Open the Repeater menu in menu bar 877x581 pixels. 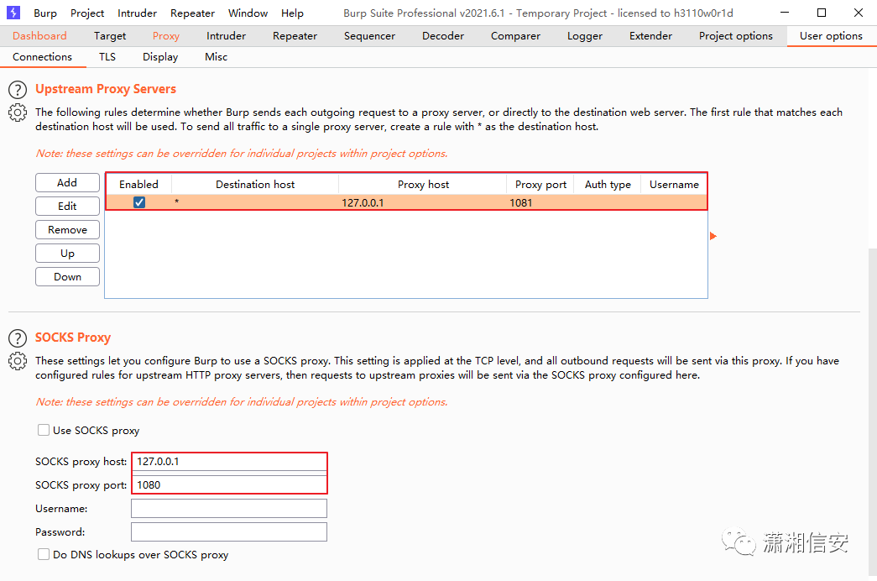click(192, 13)
